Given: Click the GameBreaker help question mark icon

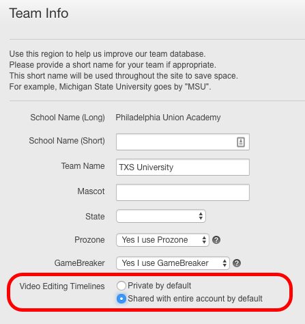Looking at the screenshot, I should tap(237, 263).
